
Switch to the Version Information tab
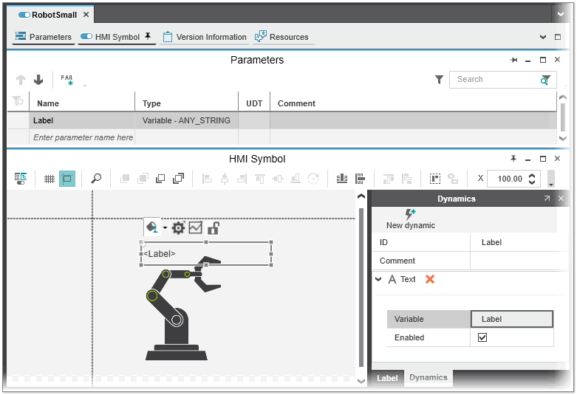(x=204, y=37)
